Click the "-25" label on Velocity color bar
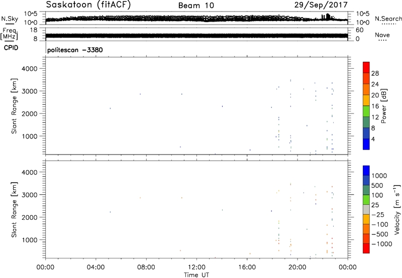 378,214
